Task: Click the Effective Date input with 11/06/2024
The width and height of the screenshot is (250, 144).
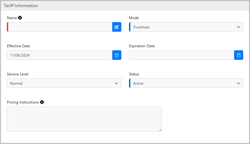Action: click(60, 55)
